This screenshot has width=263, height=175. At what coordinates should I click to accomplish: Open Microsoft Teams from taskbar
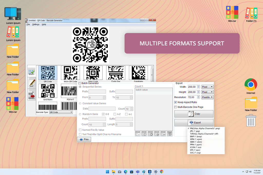(138, 172)
